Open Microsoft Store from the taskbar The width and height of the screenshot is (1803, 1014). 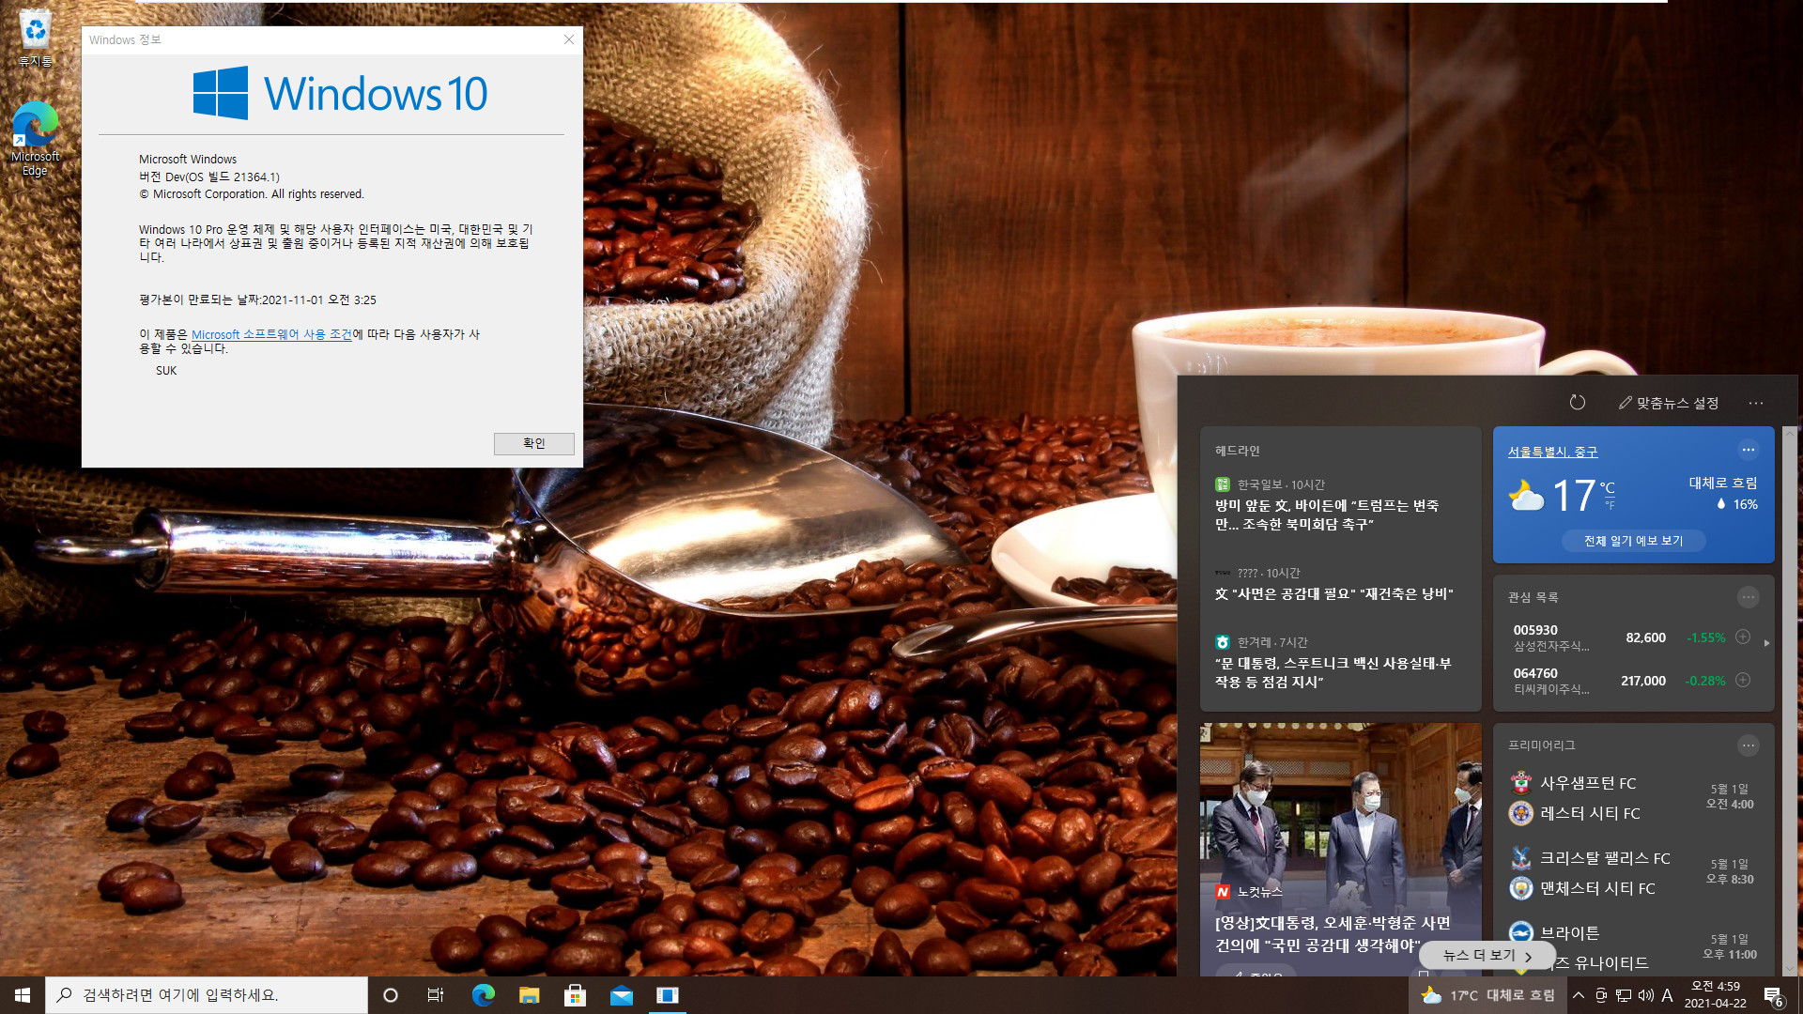click(x=575, y=995)
